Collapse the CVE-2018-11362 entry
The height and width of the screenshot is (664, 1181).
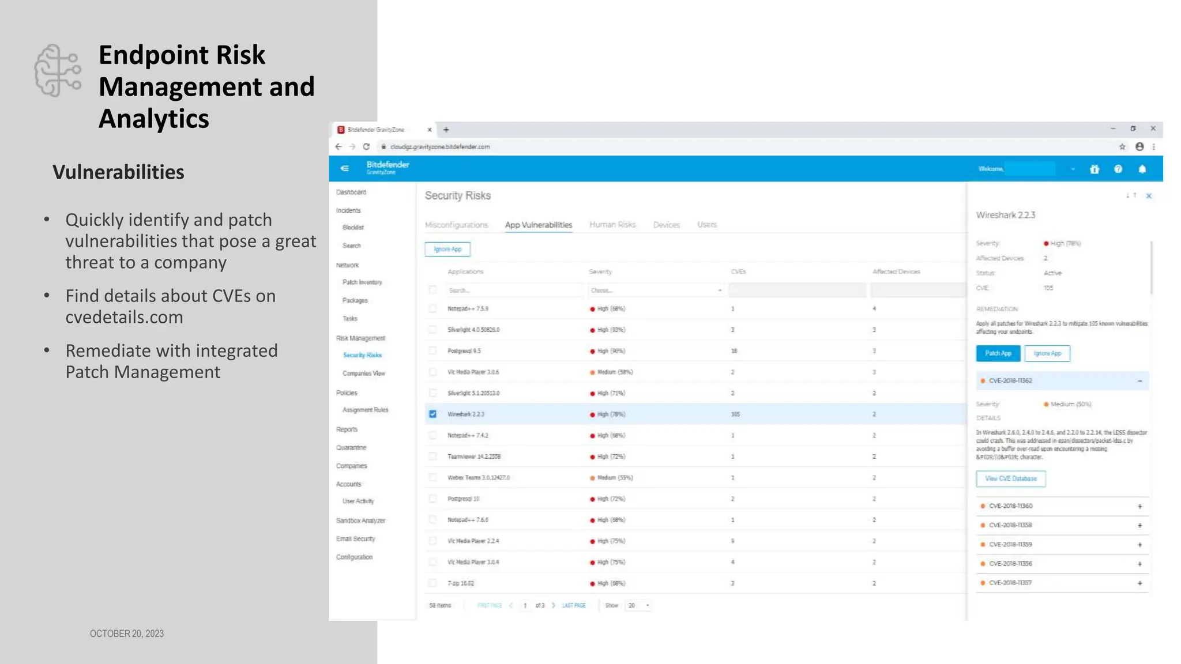point(1139,381)
